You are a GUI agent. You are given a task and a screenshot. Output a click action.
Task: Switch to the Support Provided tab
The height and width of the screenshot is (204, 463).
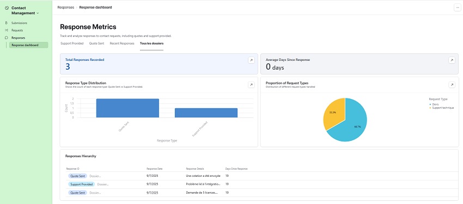[x=72, y=44]
